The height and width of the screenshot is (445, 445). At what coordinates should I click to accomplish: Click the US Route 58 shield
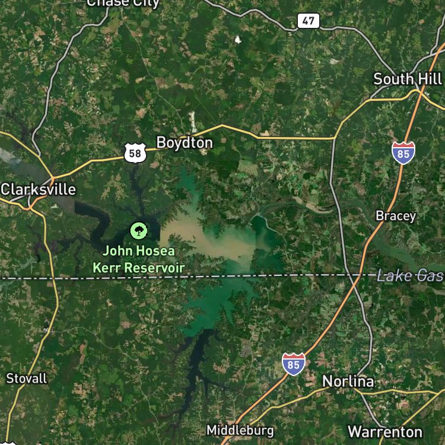(135, 153)
